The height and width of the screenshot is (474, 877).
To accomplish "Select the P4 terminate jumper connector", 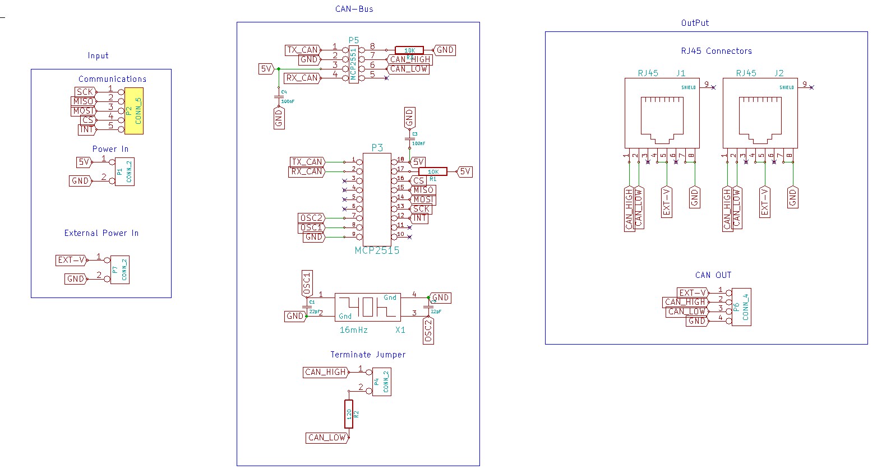I will (x=381, y=382).
